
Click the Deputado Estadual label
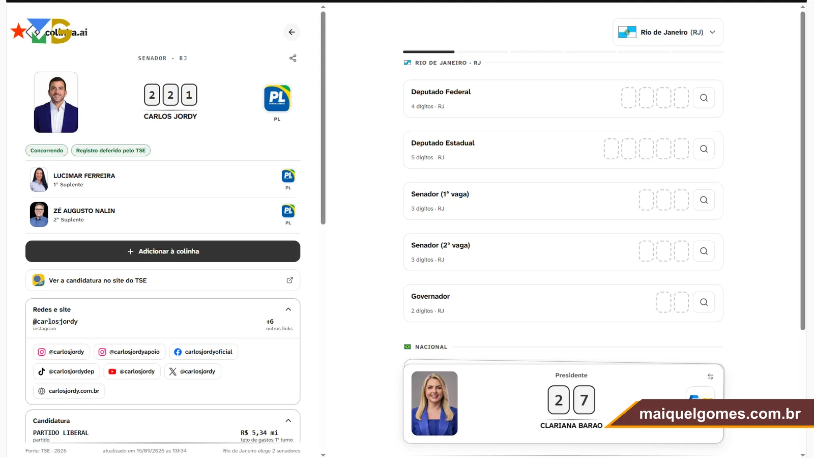tap(443, 143)
